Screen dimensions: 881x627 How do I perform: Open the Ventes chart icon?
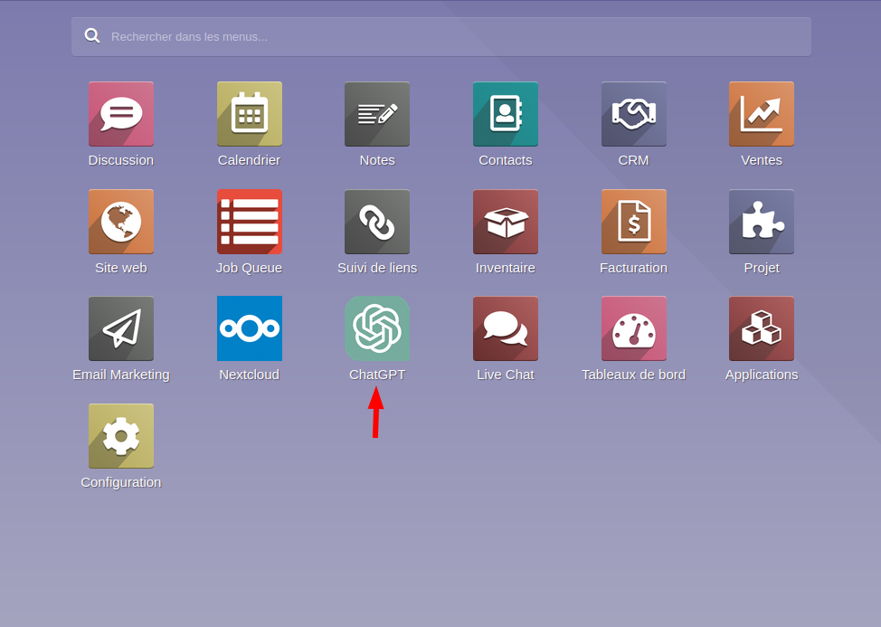tap(762, 114)
